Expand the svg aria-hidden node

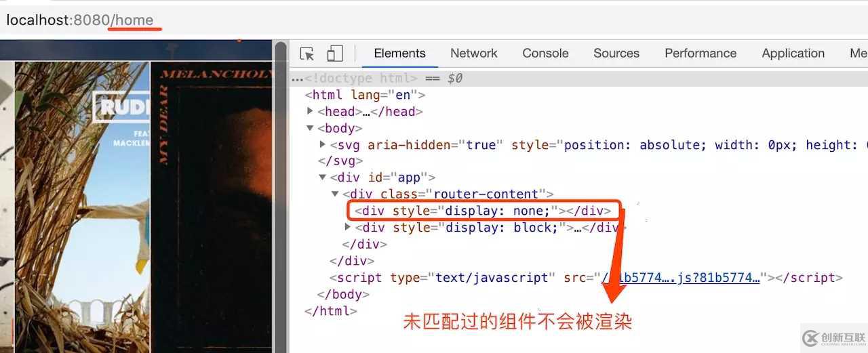click(323, 144)
